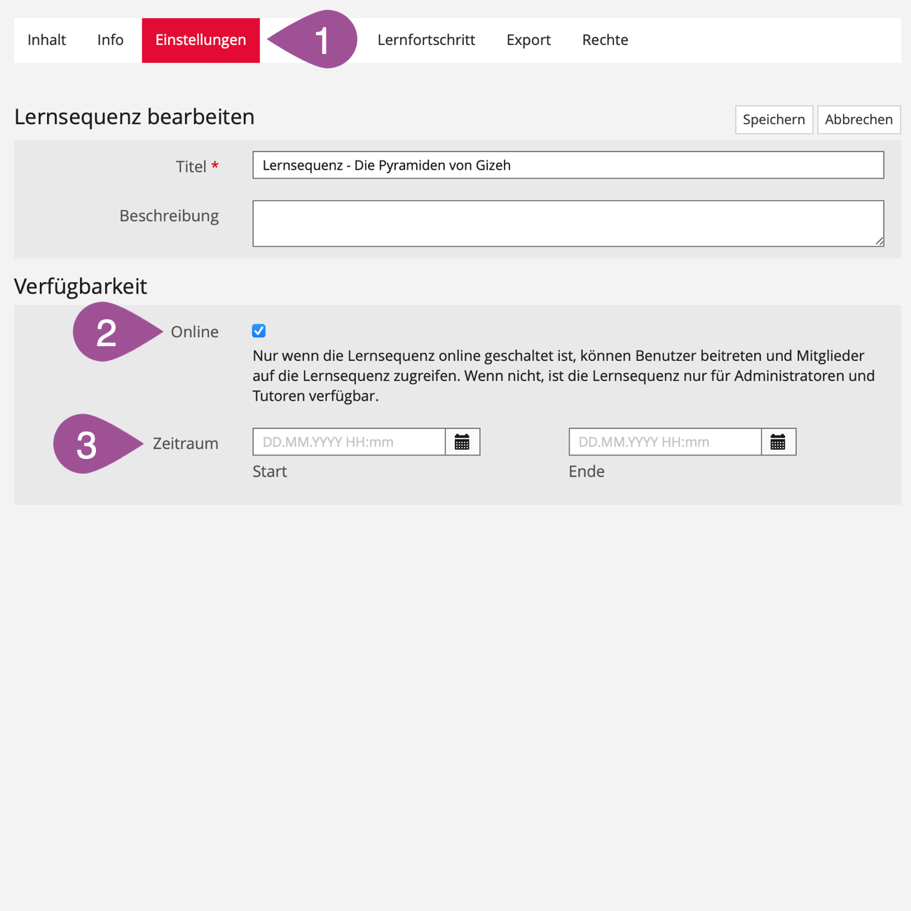Image resolution: width=911 pixels, height=911 pixels.
Task: Select the Einstellungen tab
Action: tap(200, 40)
